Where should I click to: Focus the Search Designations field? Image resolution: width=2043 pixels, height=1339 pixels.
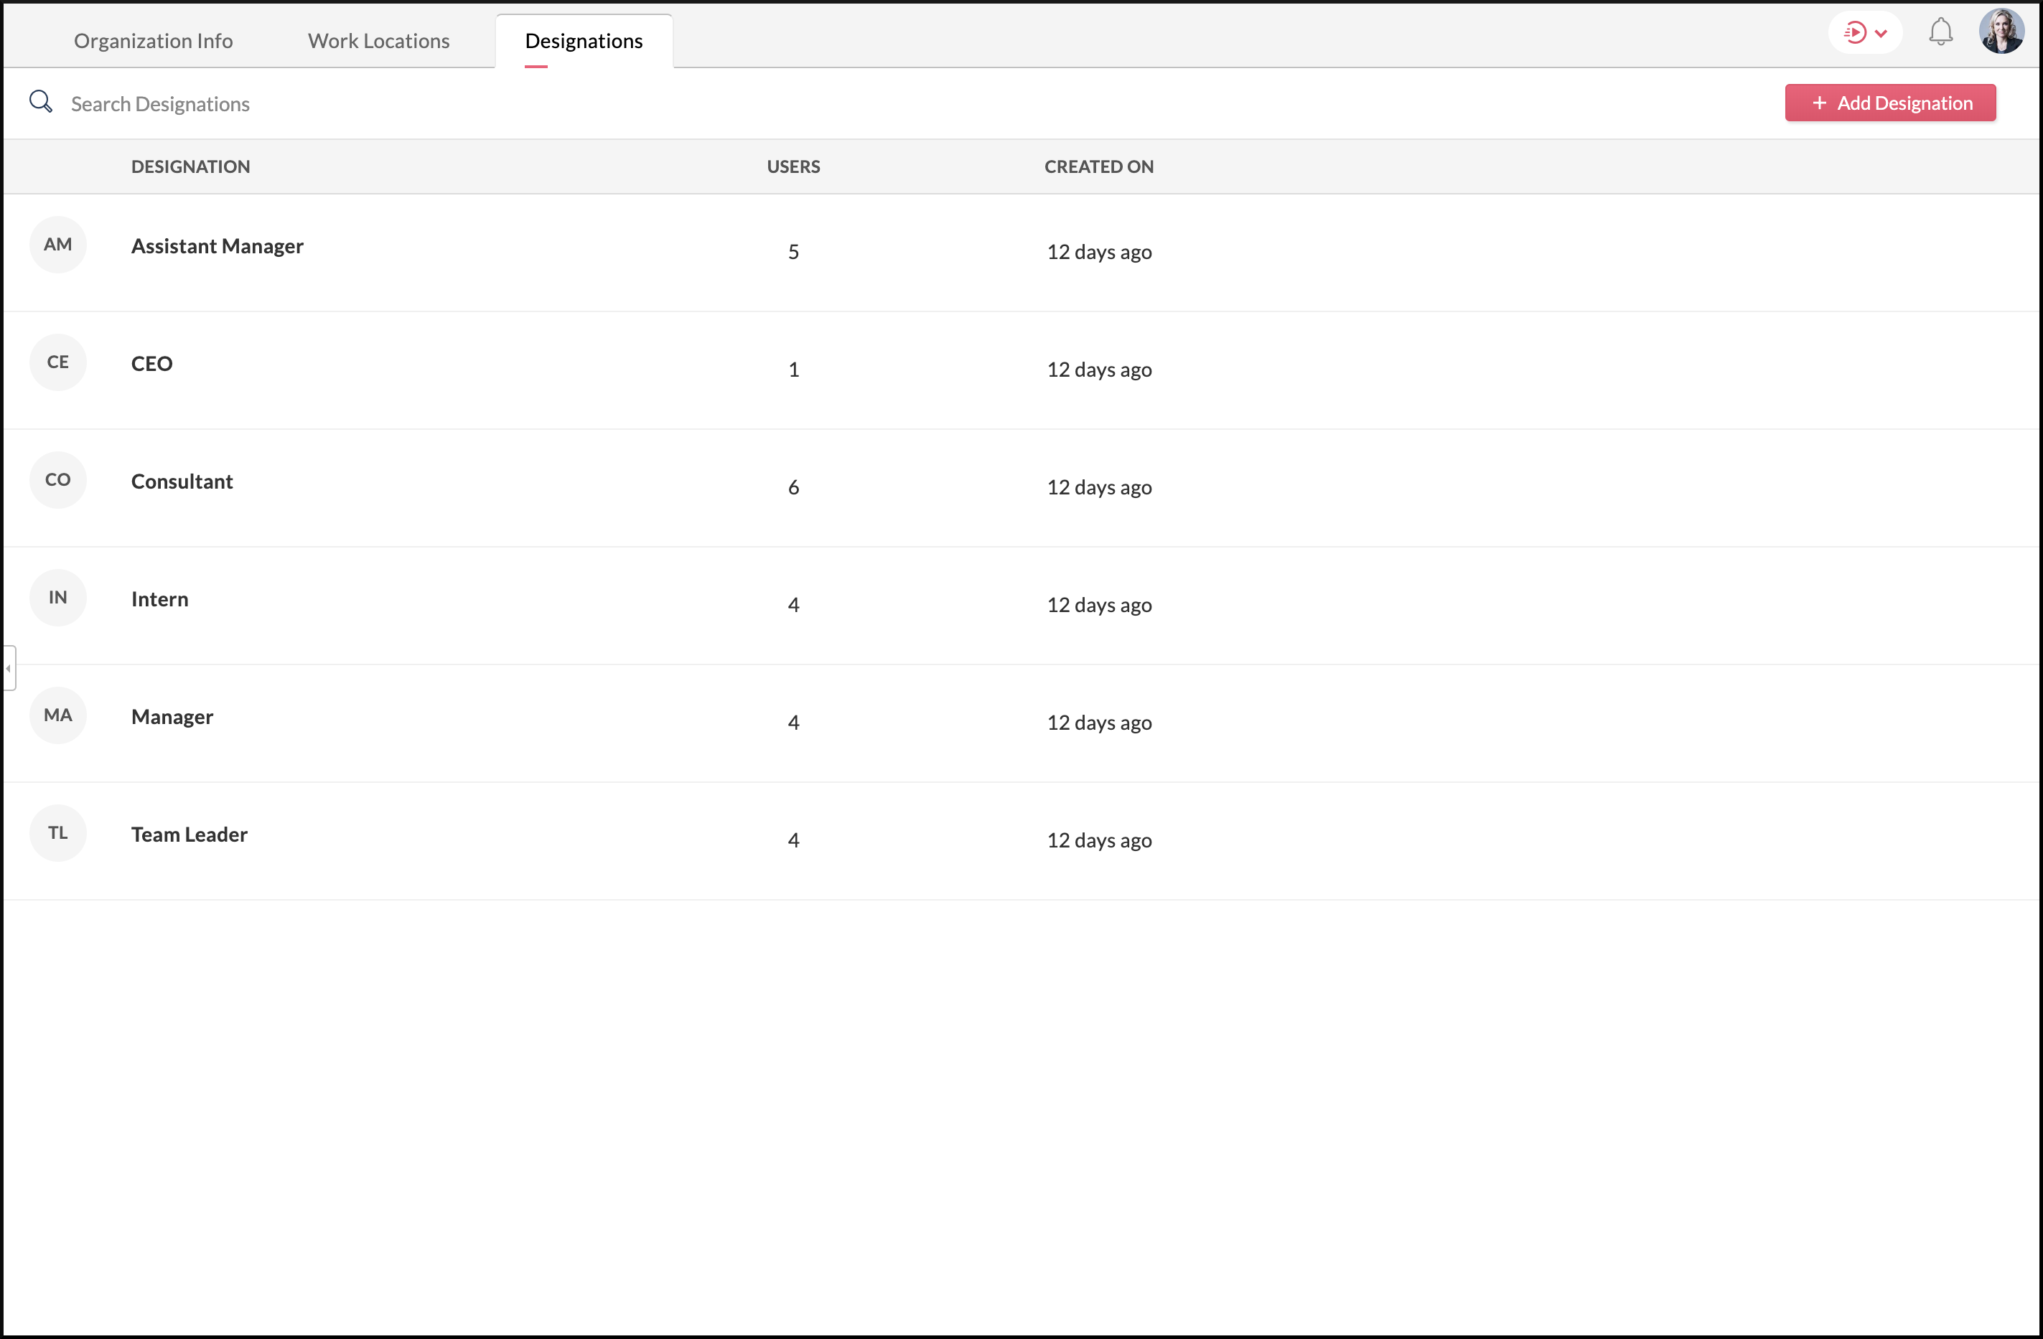tap(159, 104)
